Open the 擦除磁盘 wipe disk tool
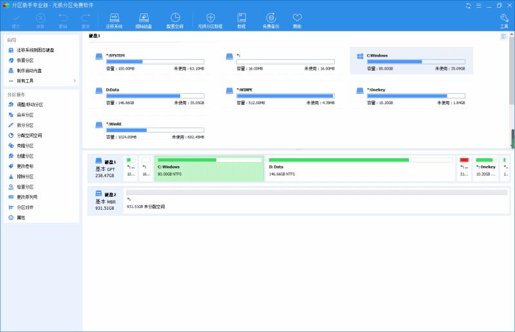This screenshot has width=515, height=332. pos(144,21)
